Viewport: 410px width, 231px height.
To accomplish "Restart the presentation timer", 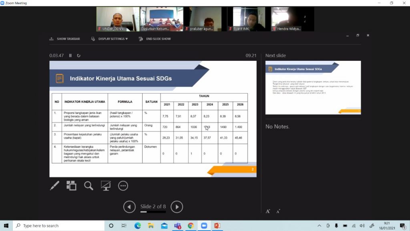I will point(79,56).
